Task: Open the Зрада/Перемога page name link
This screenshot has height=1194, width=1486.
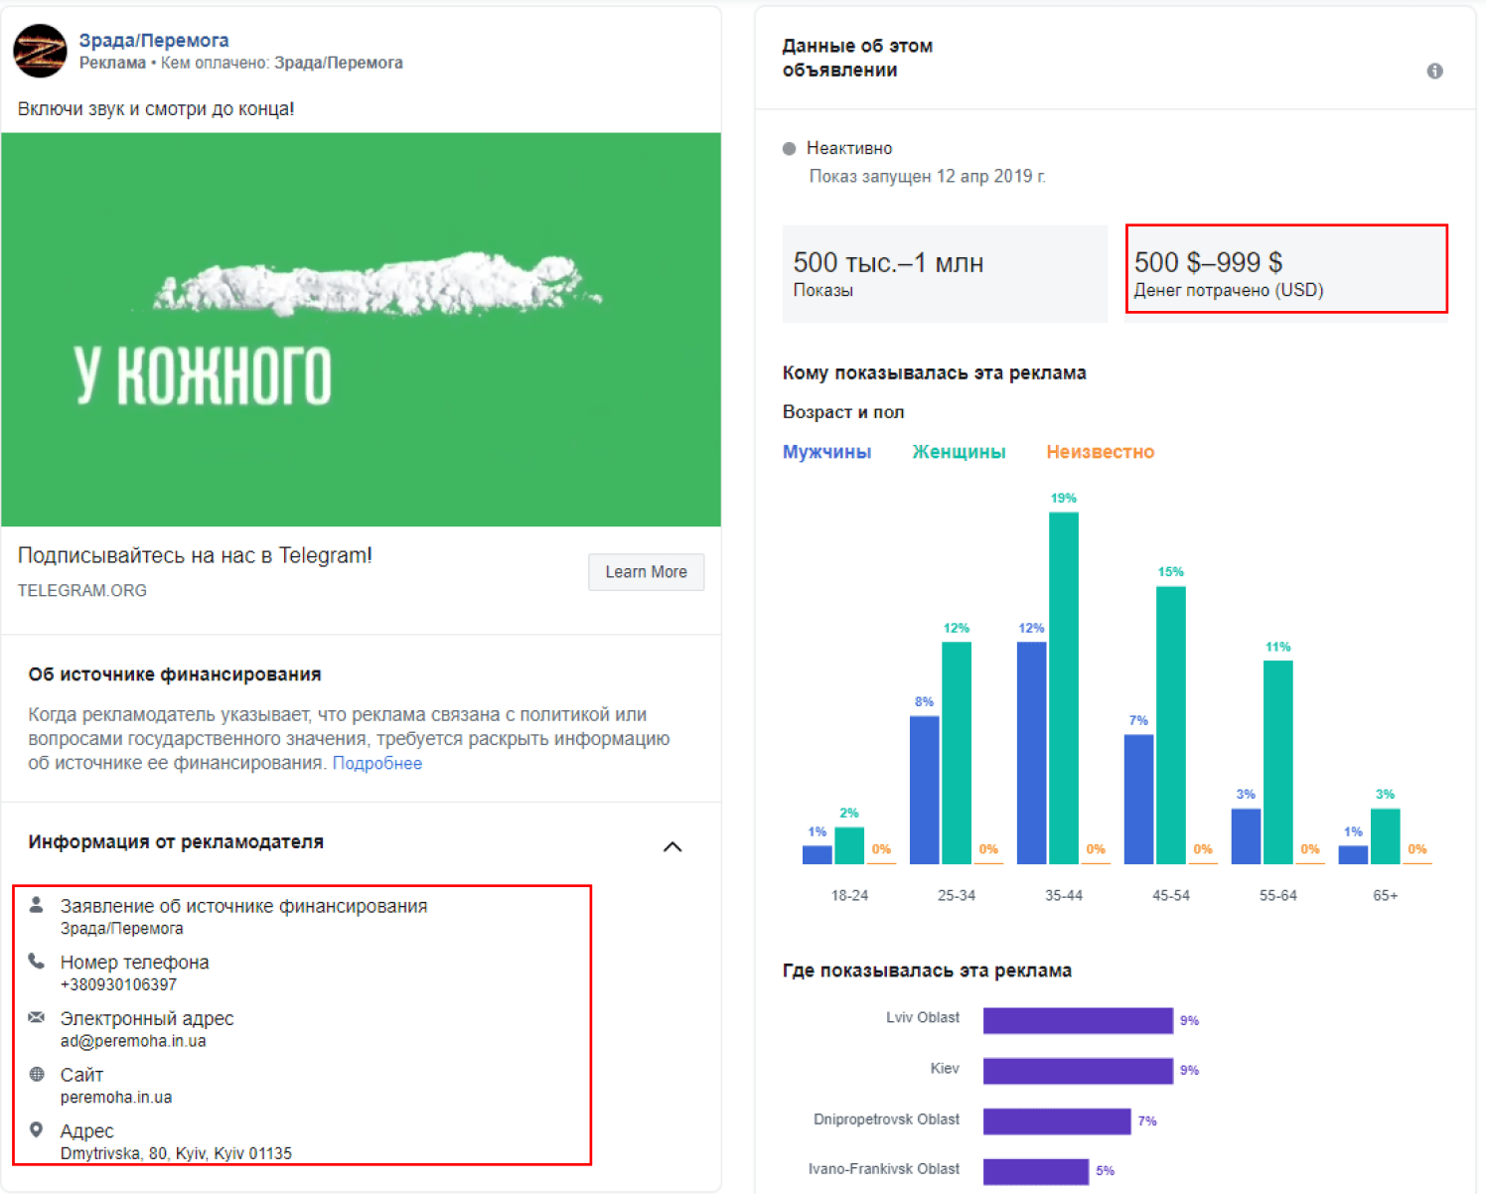Action: pos(154,41)
